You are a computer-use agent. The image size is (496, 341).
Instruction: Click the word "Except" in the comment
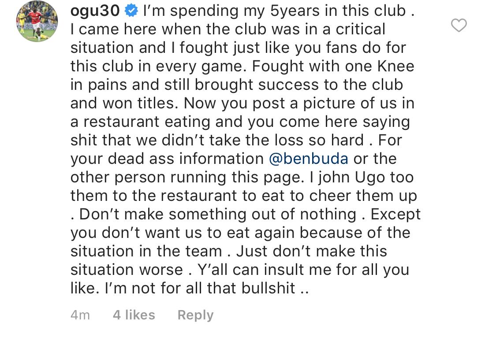click(395, 214)
